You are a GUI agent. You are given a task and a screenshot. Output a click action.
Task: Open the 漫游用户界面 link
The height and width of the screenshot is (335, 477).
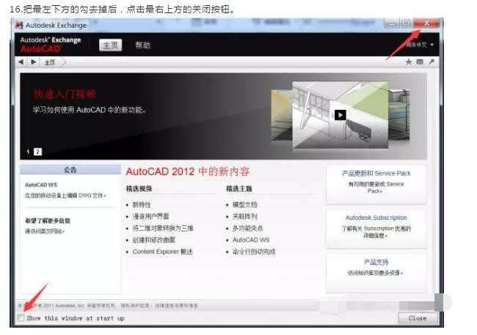[150, 216]
